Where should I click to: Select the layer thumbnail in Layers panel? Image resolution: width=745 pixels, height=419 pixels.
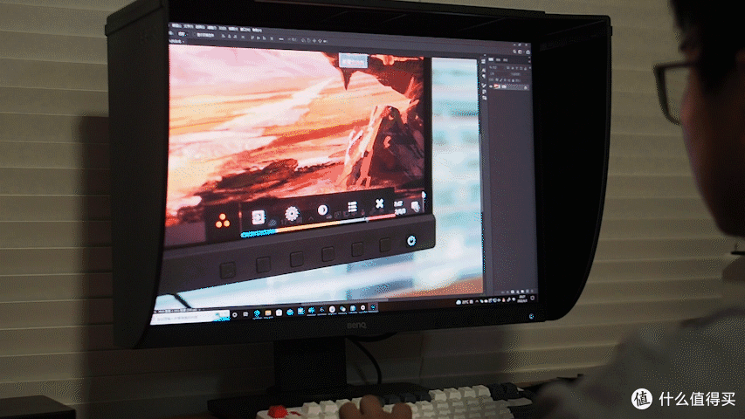tap(498, 86)
